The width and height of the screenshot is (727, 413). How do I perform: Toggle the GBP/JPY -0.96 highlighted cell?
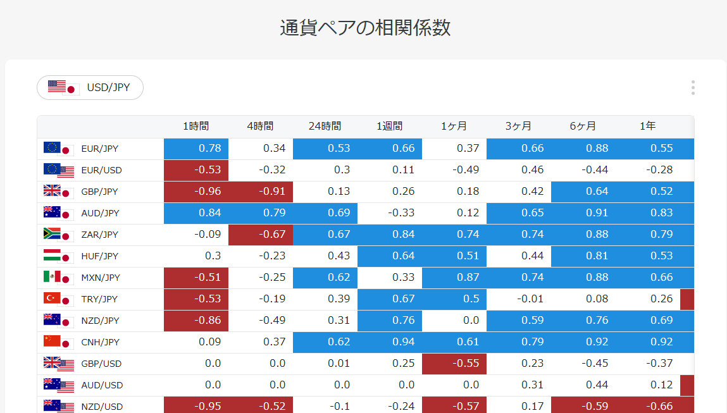click(x=196, y=191)
